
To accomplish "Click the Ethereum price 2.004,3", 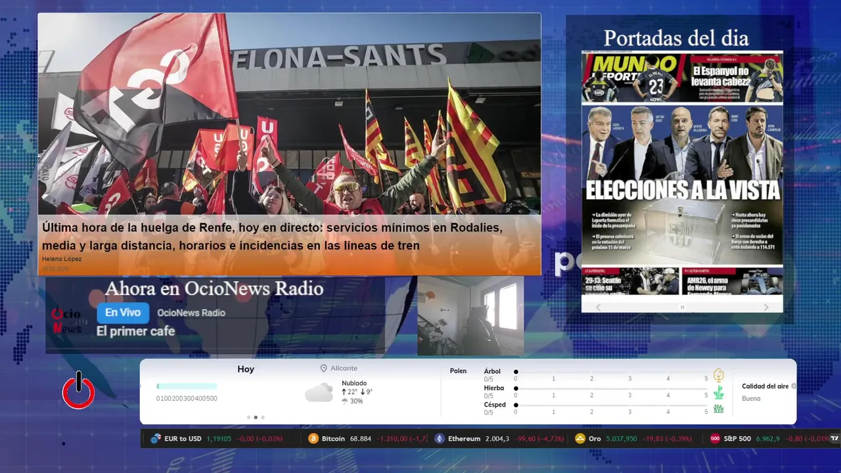I will coord(497,439).
